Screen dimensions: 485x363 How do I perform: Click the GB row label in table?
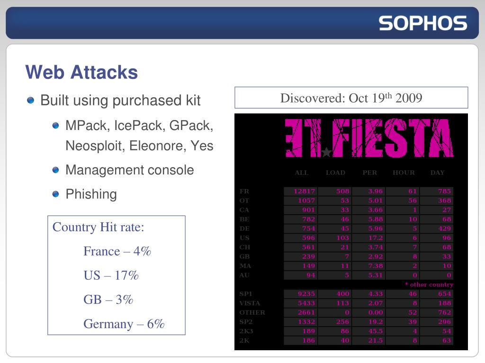pos(244,257)
